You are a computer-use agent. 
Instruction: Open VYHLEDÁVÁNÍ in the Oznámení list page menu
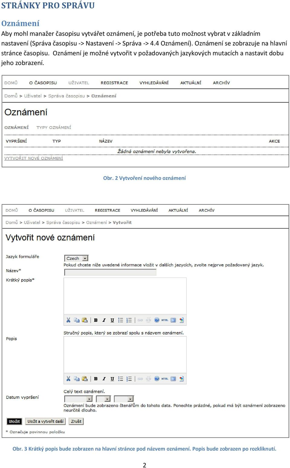154,83
